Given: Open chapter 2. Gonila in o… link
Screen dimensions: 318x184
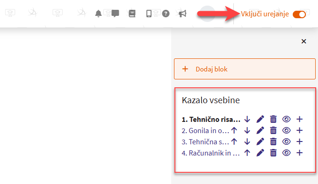Looking at the screenshot, I should 205,131.
